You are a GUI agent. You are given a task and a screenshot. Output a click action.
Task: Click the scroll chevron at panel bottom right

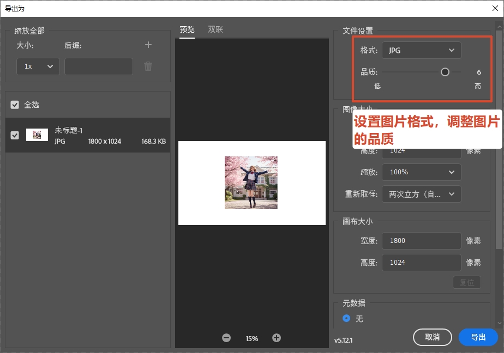coord(500,322)
